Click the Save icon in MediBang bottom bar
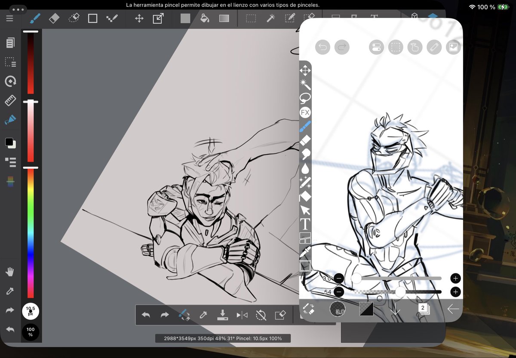Screen dimensions: 516x358 click(222, 316)
